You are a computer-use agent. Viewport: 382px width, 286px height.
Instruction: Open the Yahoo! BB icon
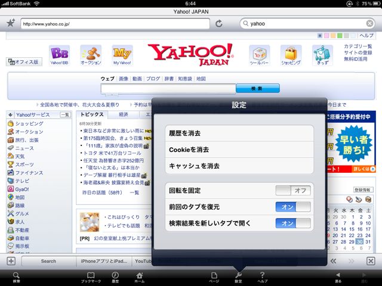tap(59, 55)
